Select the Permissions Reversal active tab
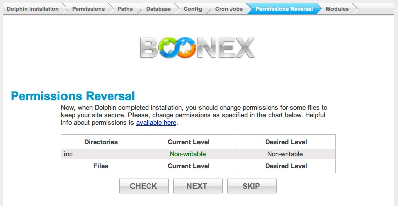This screenshot has width=398, height=206. coord(284,9)
